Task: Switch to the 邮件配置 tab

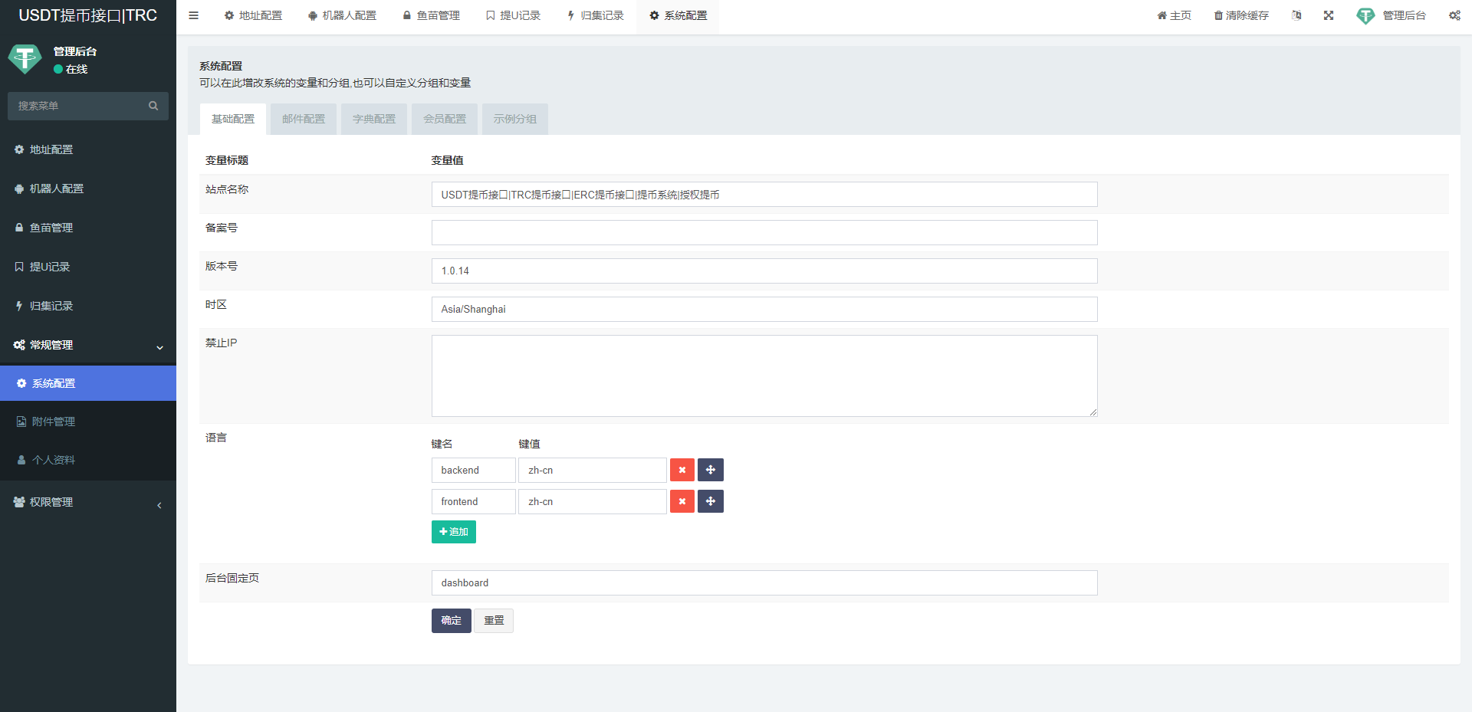Action: tap(303, 119)
